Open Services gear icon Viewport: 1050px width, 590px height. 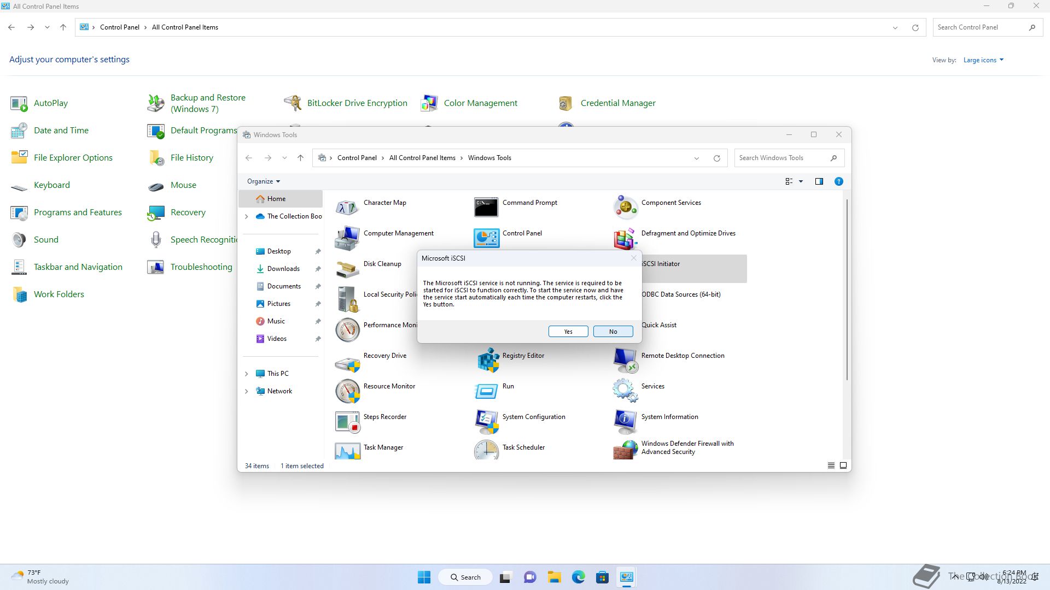[x=625, y=391]
